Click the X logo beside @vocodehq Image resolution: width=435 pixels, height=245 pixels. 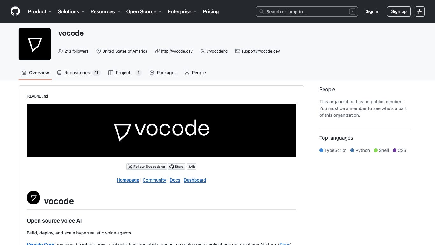coord(203,51)
